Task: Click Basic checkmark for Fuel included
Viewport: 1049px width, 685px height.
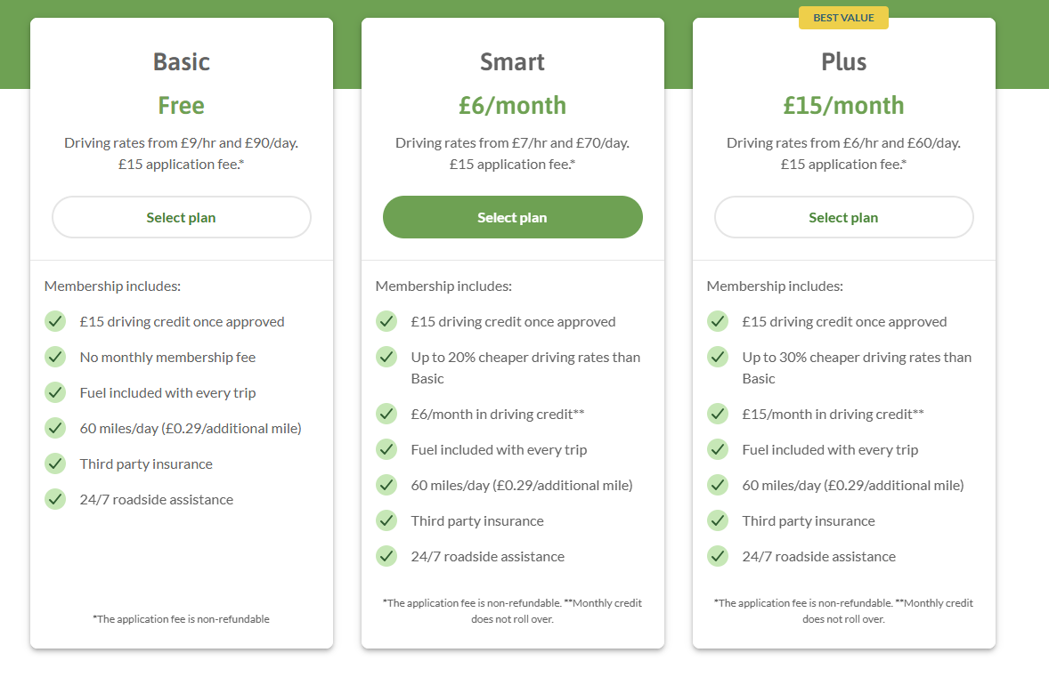Action: coord(55,392)
